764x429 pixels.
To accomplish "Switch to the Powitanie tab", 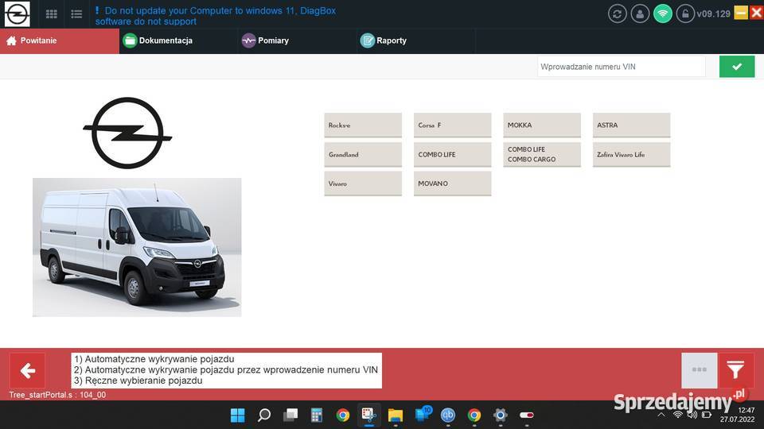I will click(60, 41).
